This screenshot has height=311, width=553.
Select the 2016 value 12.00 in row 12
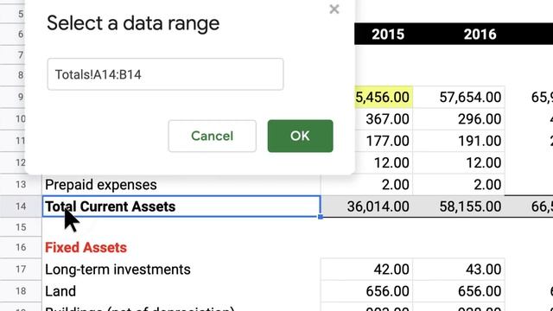click(459, 163)
